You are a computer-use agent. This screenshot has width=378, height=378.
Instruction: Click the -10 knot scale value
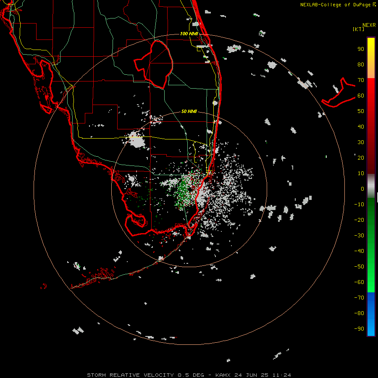click(x=359, y=205)
